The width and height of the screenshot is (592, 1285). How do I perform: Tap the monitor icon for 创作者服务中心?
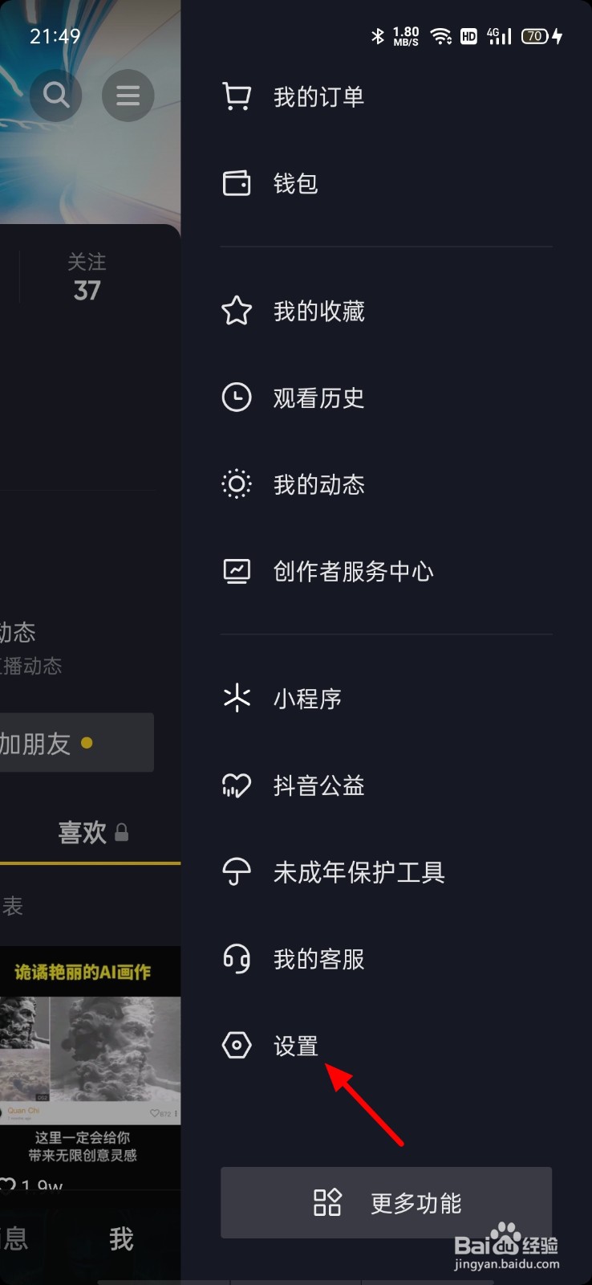click(x=237, y=571)
